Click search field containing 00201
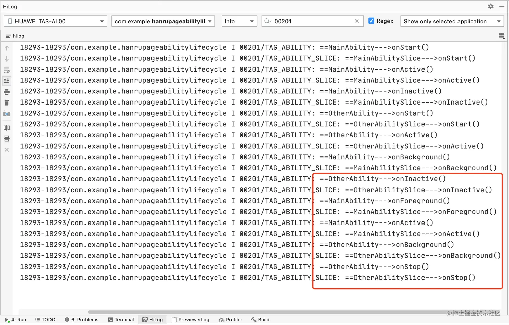 pyautogui.click(x=313, y=21)
